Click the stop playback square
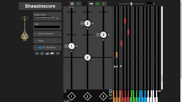The height and width of the screenshot is (102, 182). [85, 4]
